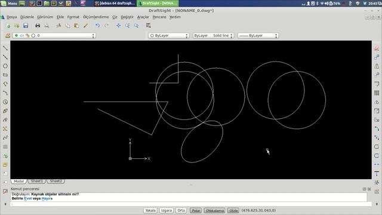Click the command line input field
The image size is (382, 215).
pos(191,204)
